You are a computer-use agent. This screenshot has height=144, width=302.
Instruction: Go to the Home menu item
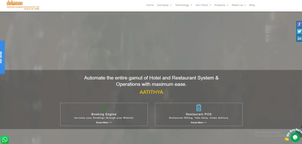pyautogui.click(x=150, y=5)
